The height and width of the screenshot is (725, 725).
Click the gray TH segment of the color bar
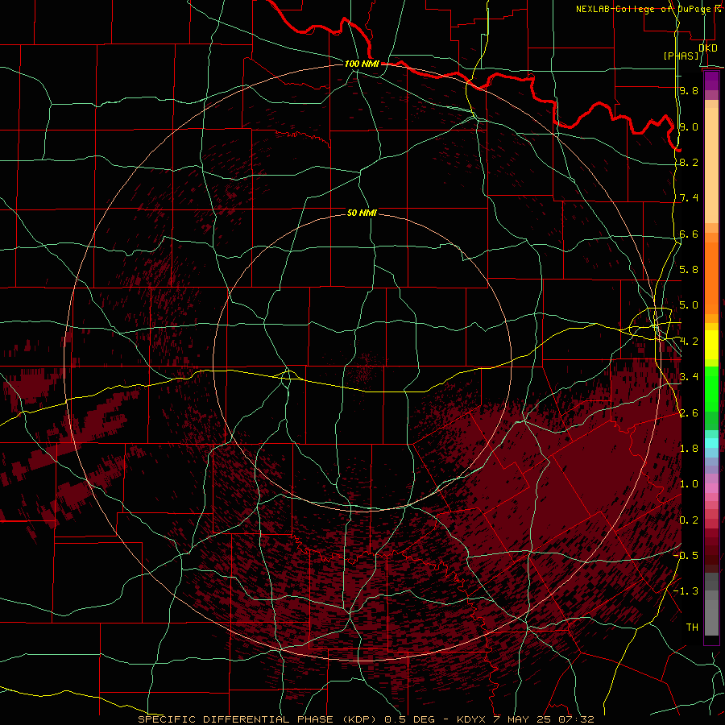tap(711, 617)
